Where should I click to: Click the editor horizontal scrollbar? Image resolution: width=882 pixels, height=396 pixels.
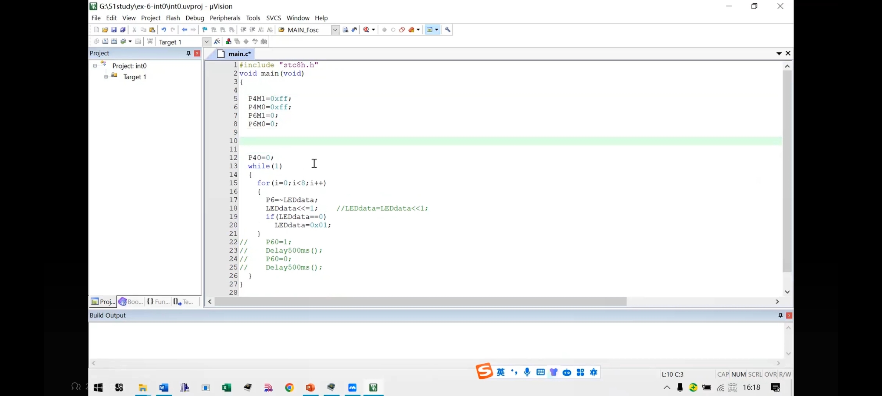click(x=420, y=301)
